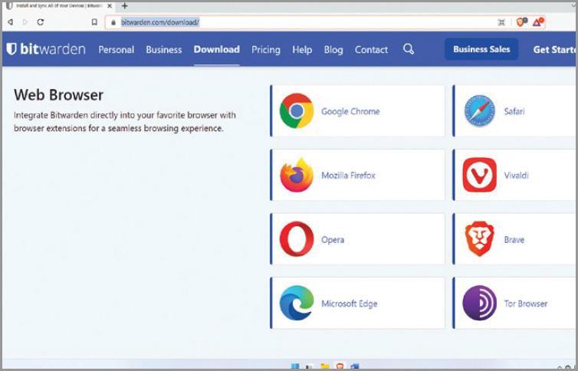
Task: Open the Pricing page link
Action: [266, 49]
